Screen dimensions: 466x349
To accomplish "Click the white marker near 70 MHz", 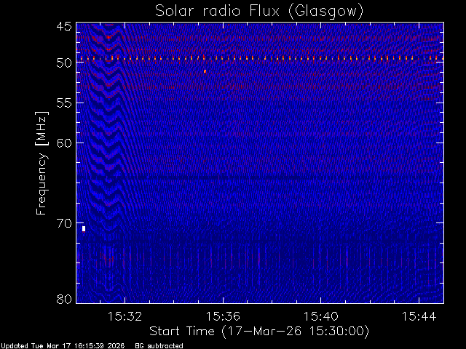I will point(84,228).
